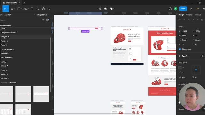The height and width of the screenshot is (115, 205).
Task: Select the Pen tool
Action: tap(25, 9)
